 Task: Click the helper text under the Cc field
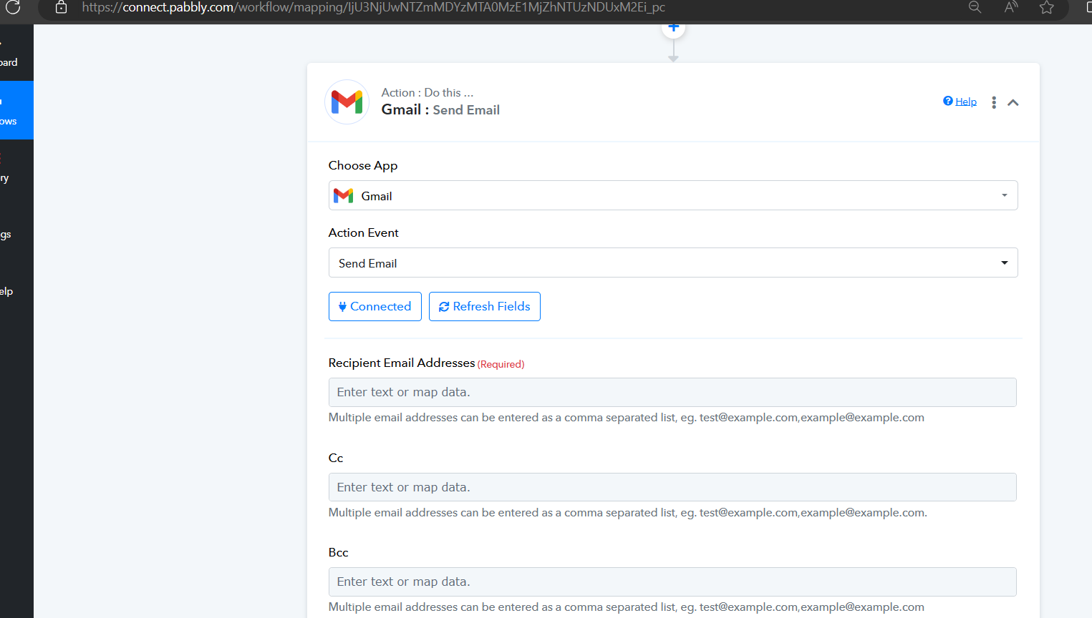pyautogui.click(x=628, y=513)
